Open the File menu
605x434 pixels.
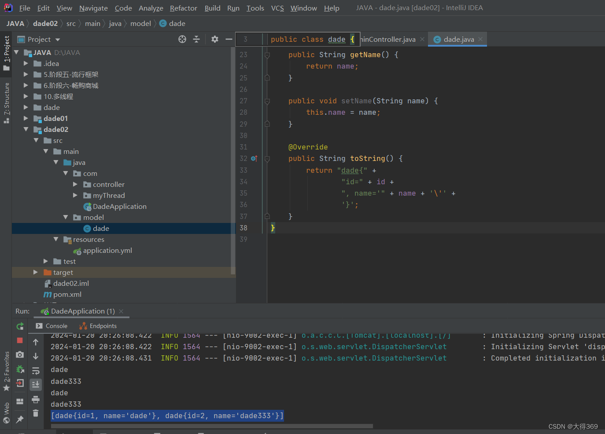click(x=25, y=8)
